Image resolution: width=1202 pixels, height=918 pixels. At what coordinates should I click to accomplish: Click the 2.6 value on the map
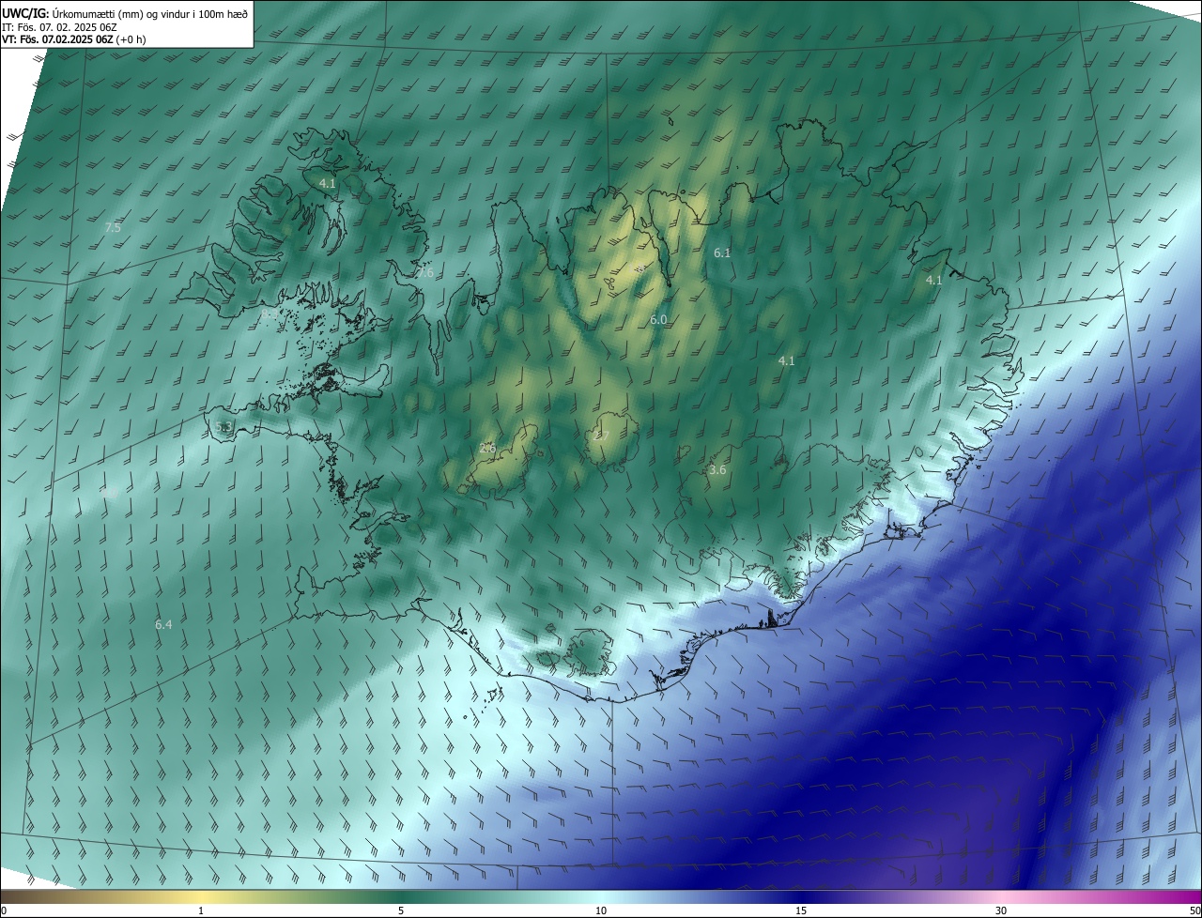point(487,449)
